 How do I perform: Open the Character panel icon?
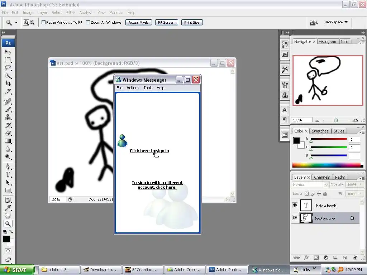[285, 110]
